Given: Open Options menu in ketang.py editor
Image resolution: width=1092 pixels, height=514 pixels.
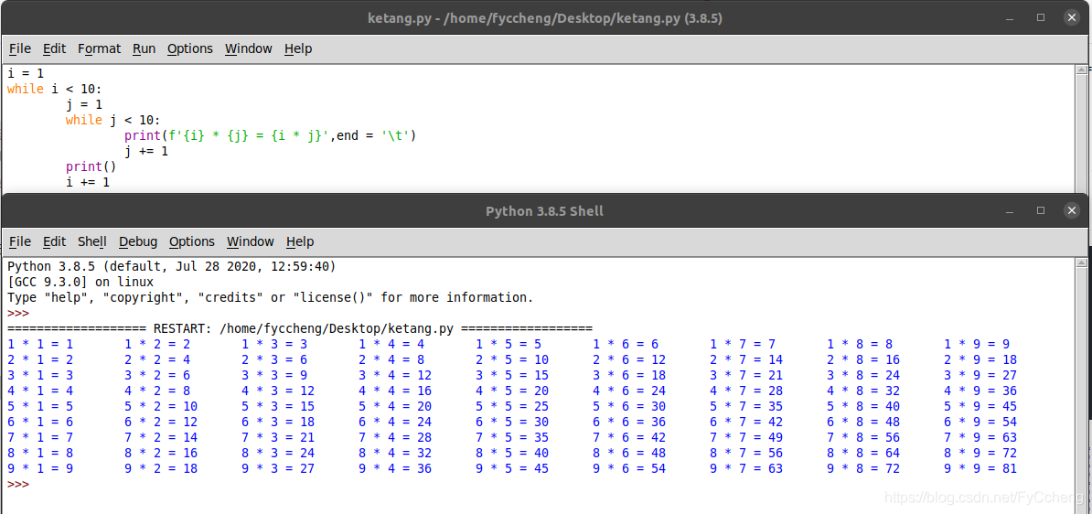Looking at the screenshot, I should pyautogui.click(x=190, y=48).
